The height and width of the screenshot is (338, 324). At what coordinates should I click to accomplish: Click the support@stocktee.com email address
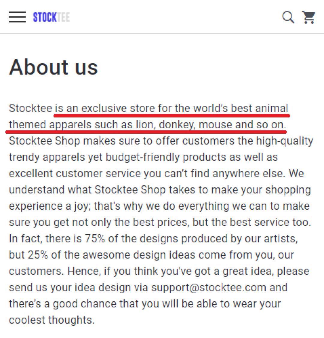(208, 287)
